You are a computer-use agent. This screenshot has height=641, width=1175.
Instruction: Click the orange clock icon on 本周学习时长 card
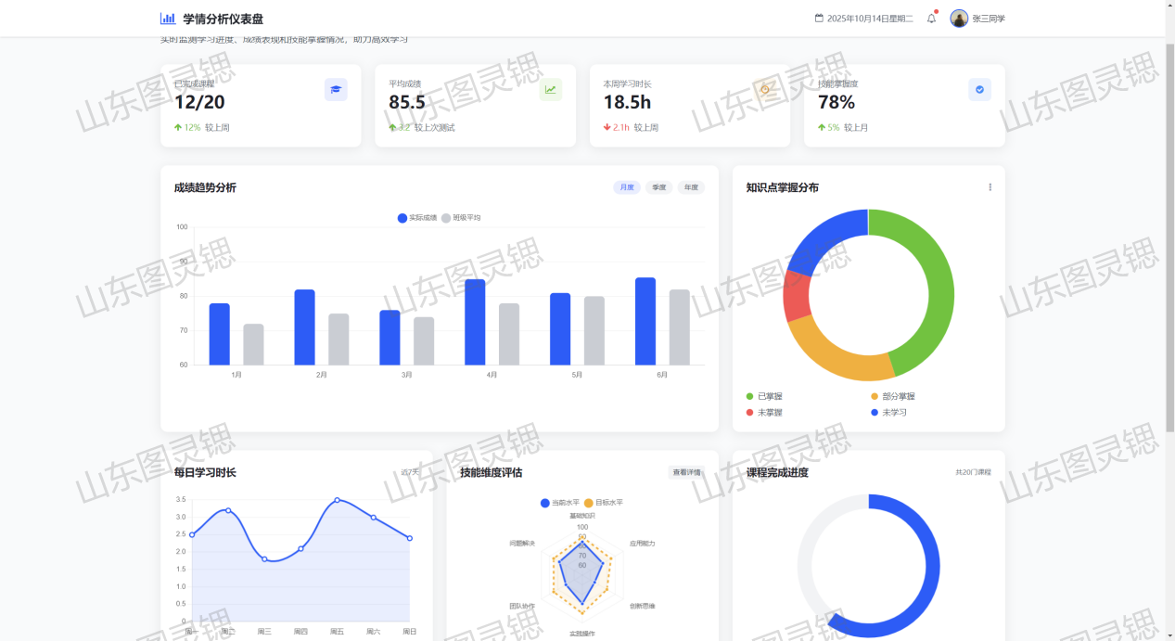[x=765, y=89]
